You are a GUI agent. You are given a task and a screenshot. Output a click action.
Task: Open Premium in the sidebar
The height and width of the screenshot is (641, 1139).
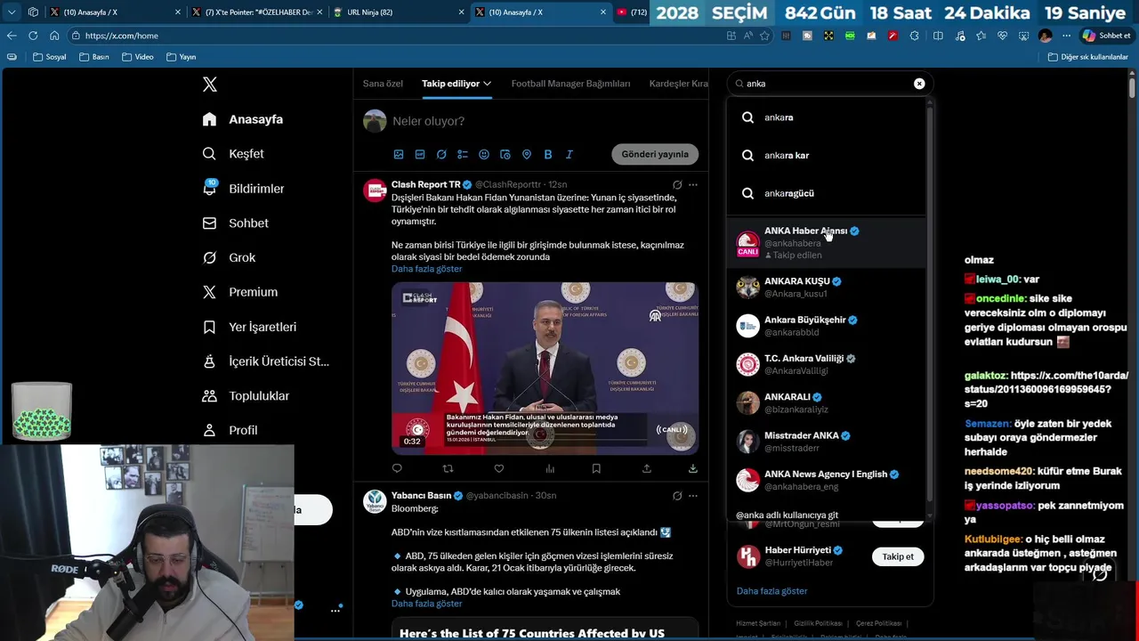click(240, 292)
